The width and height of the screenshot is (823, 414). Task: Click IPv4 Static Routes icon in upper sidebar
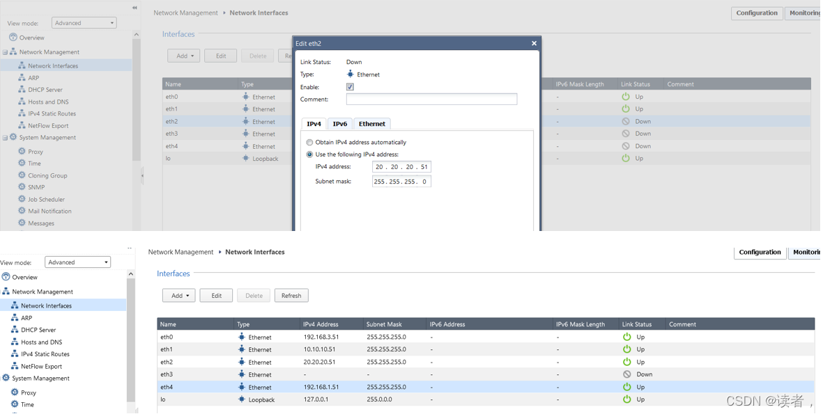[x=22, y=113]
